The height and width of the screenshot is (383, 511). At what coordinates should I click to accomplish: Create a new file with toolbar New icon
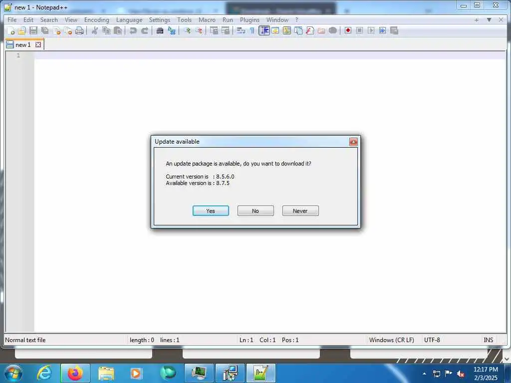tap(11, 30)
